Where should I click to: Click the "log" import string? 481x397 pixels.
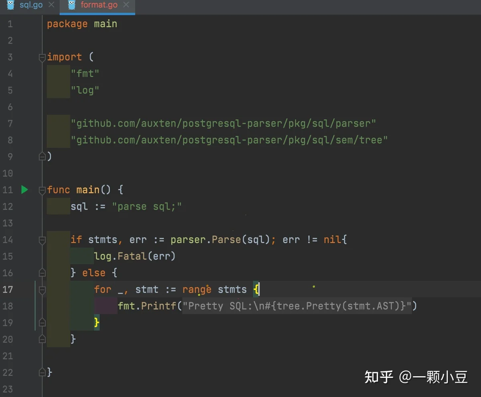tap(85, 90)
